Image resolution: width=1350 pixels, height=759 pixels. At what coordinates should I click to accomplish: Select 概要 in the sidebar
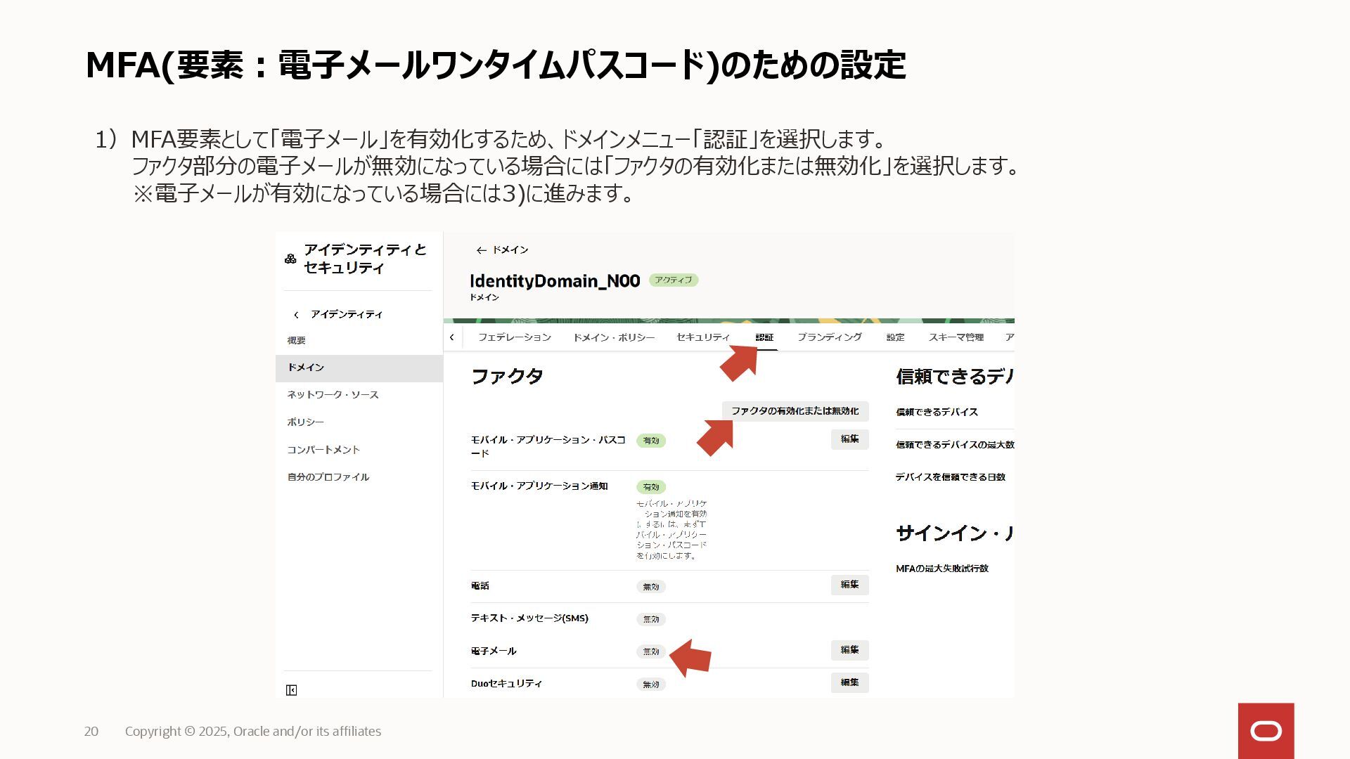(296, 340)
